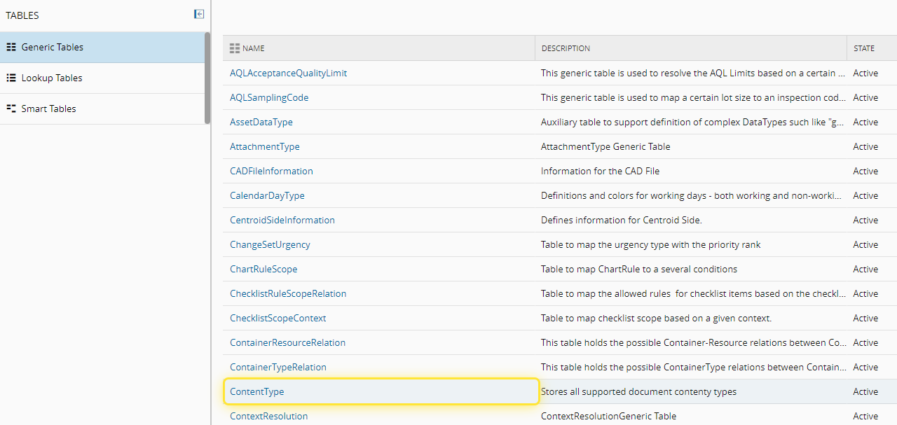The height and width of the screenshot is (425, 897).
Task: Click the Lookup Tables list icon
Action: click(x=11, y=78)
